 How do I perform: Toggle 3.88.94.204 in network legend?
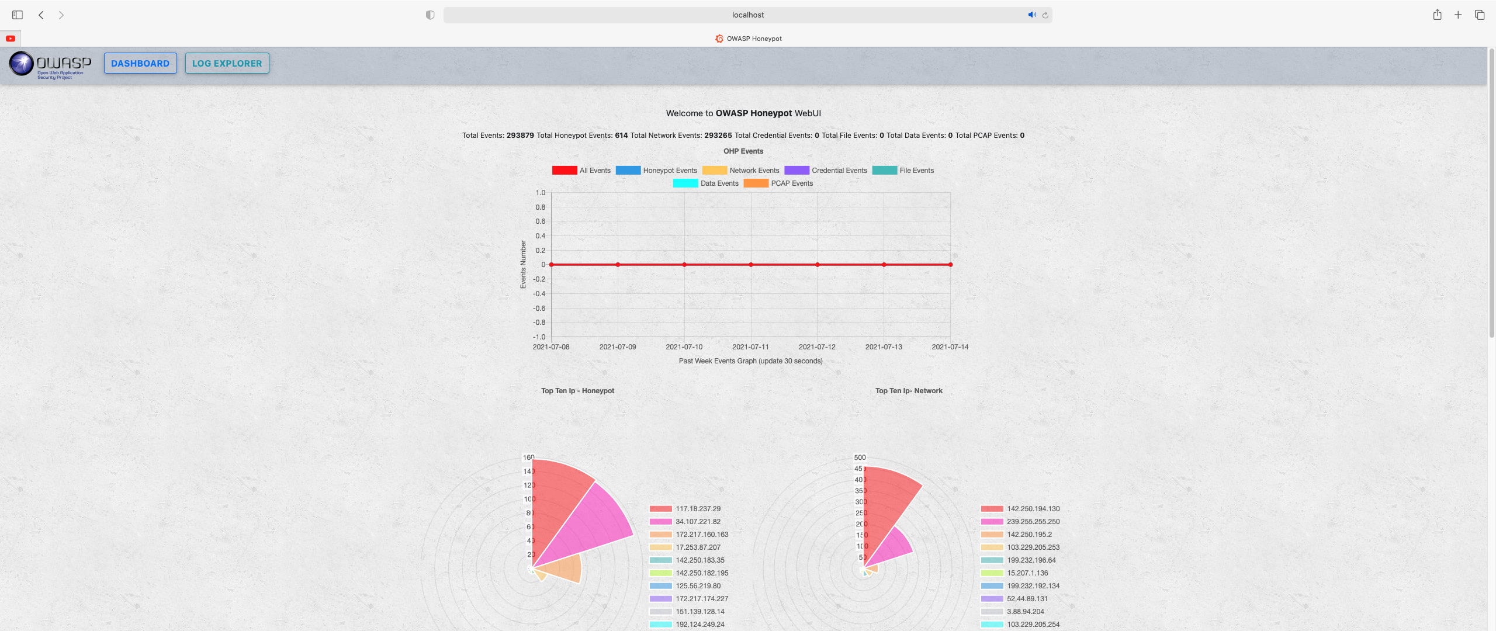pyautogui.click(x=992, y=612)
